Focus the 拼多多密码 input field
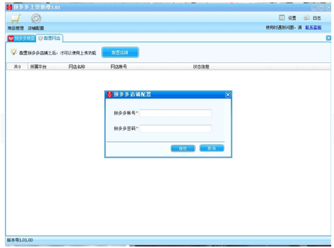The image size is (334, 248). [175, 129]
